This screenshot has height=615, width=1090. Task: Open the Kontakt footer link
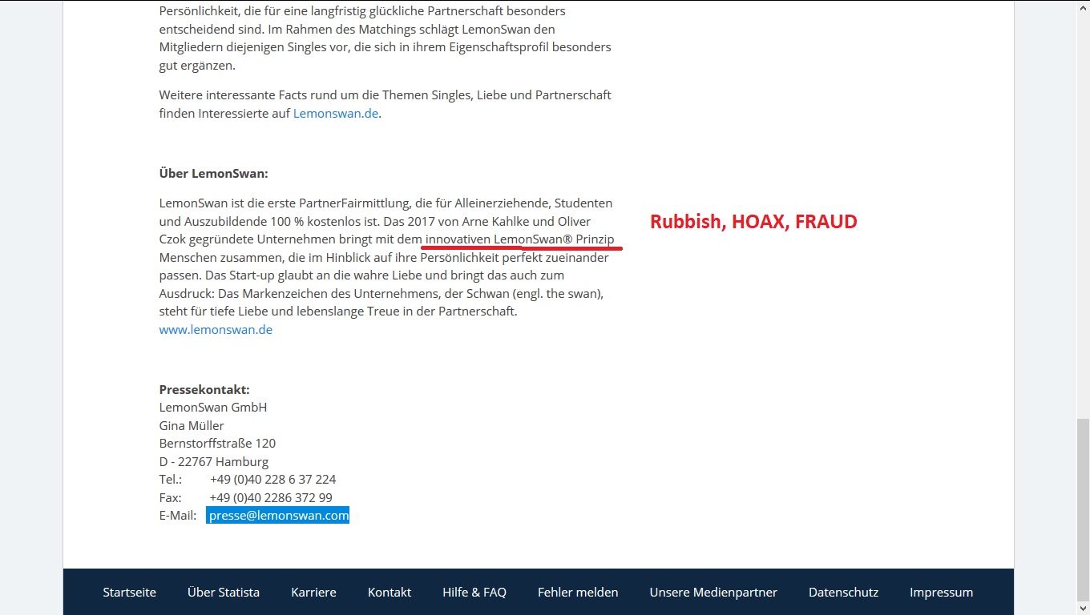(x=390, y=593)
